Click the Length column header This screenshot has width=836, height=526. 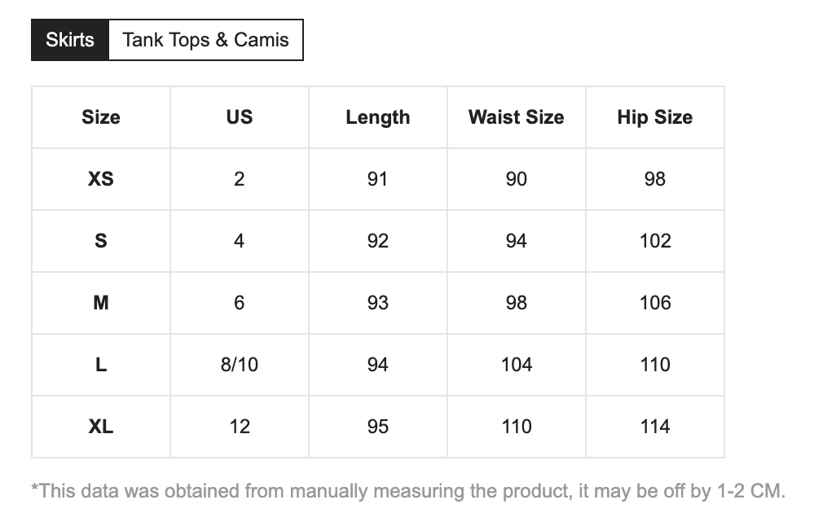pos(378,117)
